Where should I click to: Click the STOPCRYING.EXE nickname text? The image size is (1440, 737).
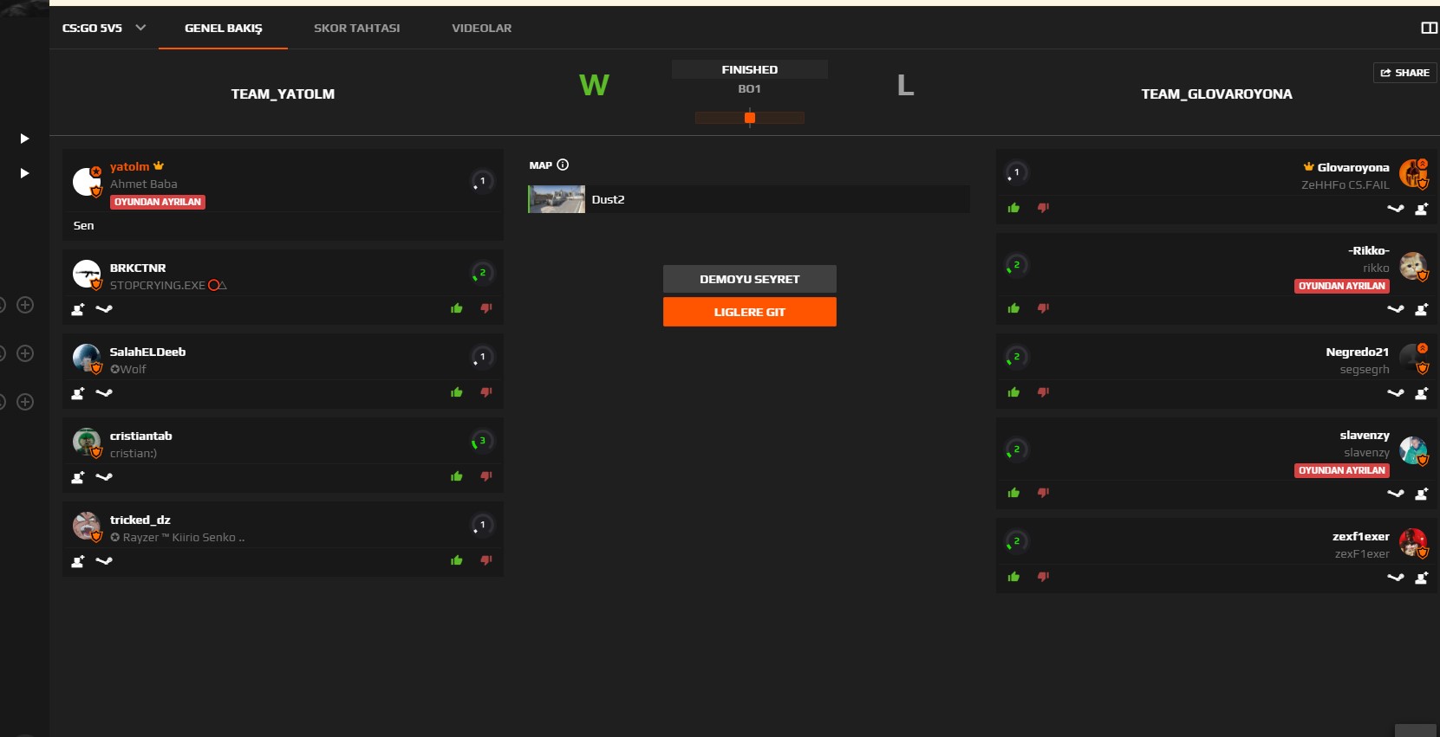click(x=157, y=285)
